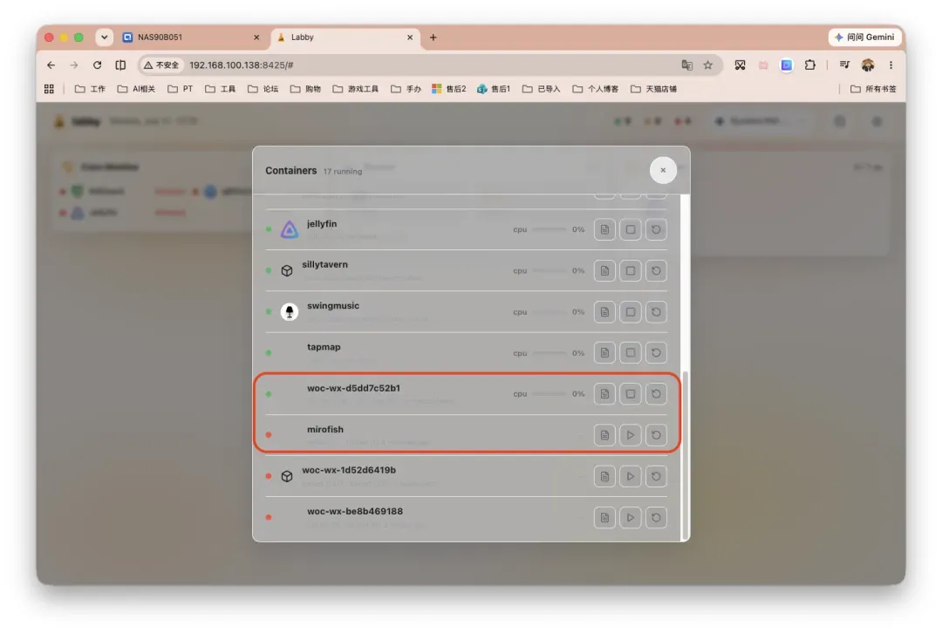
Task: Open the apps grid in bookmarks bar
Action: tap(49, 89)
